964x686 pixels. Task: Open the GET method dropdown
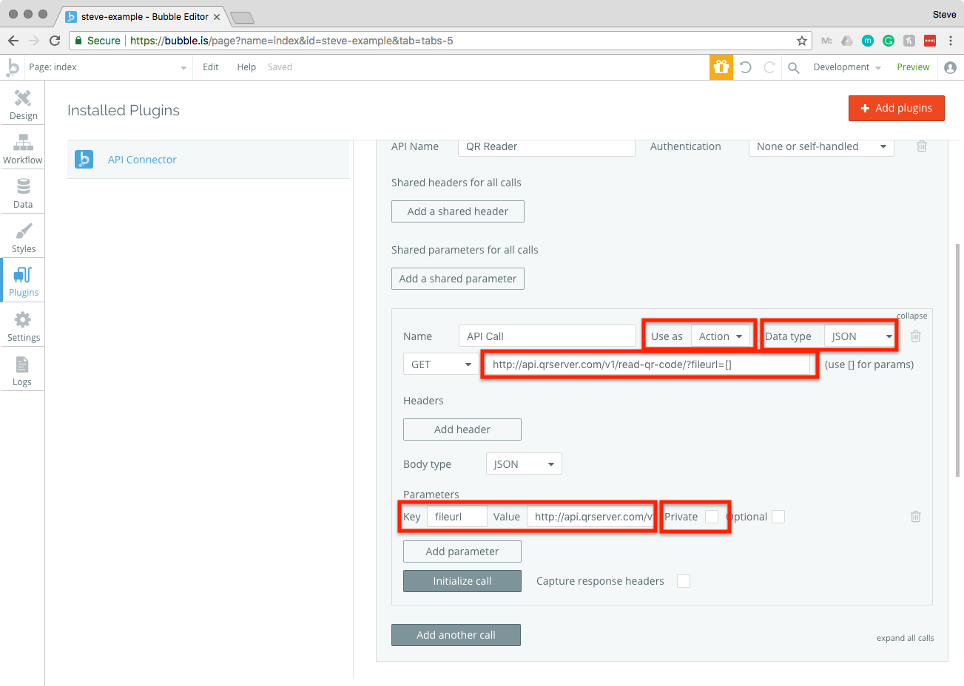tap(441, 364)
